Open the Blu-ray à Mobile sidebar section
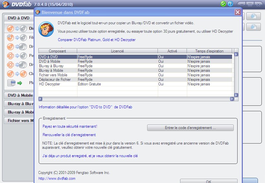 pos(19,112)
